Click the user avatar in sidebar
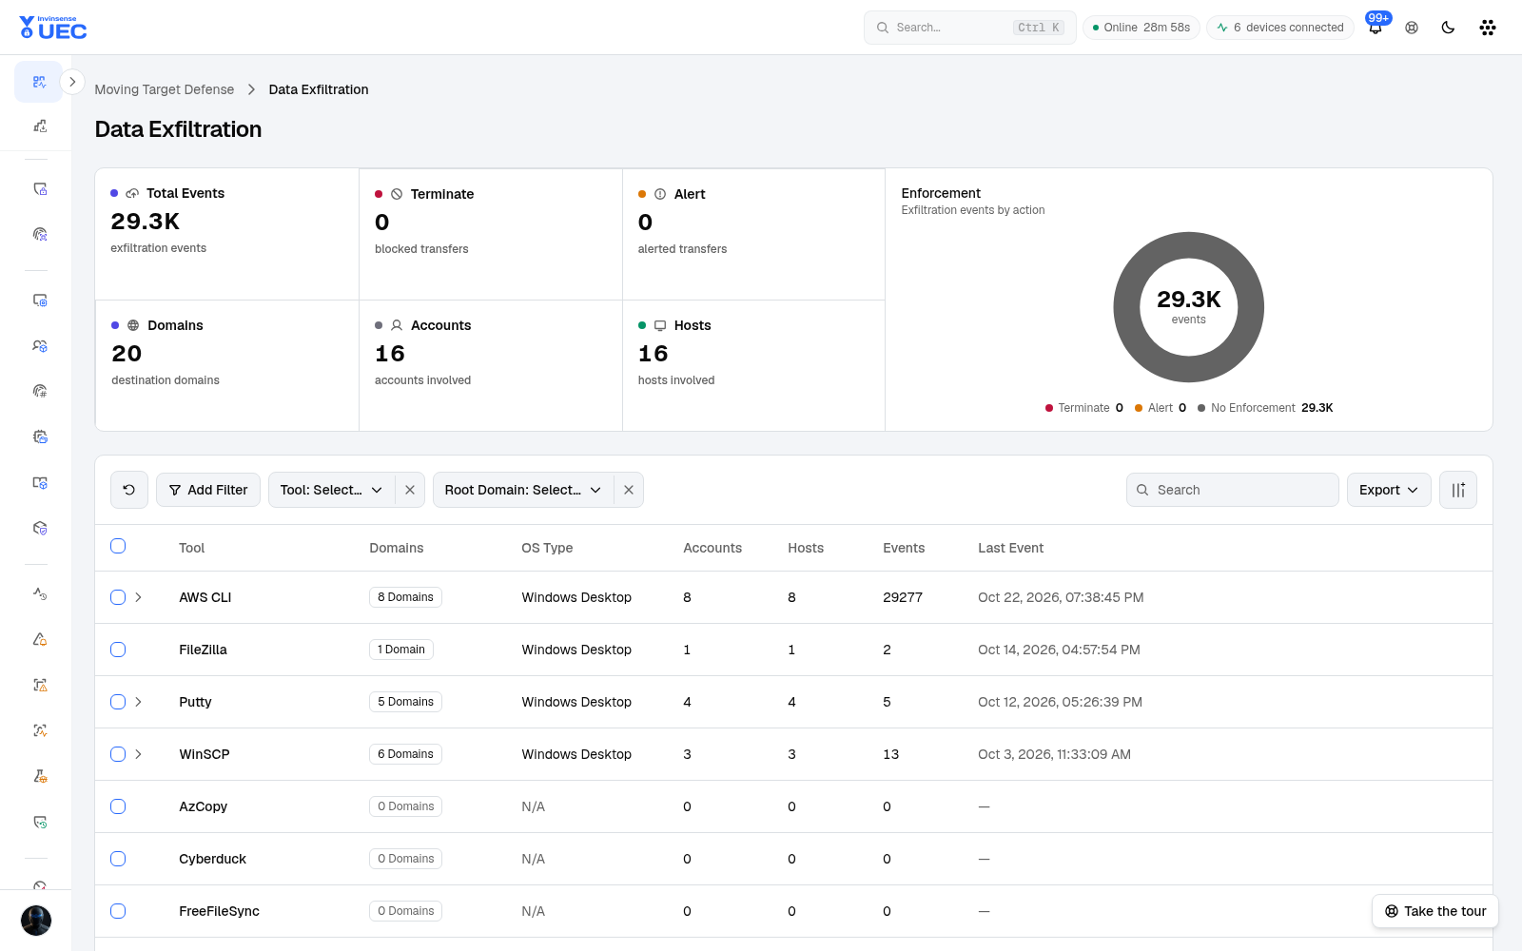Viewport: 1522px width, 951px height. coord(36,921)
